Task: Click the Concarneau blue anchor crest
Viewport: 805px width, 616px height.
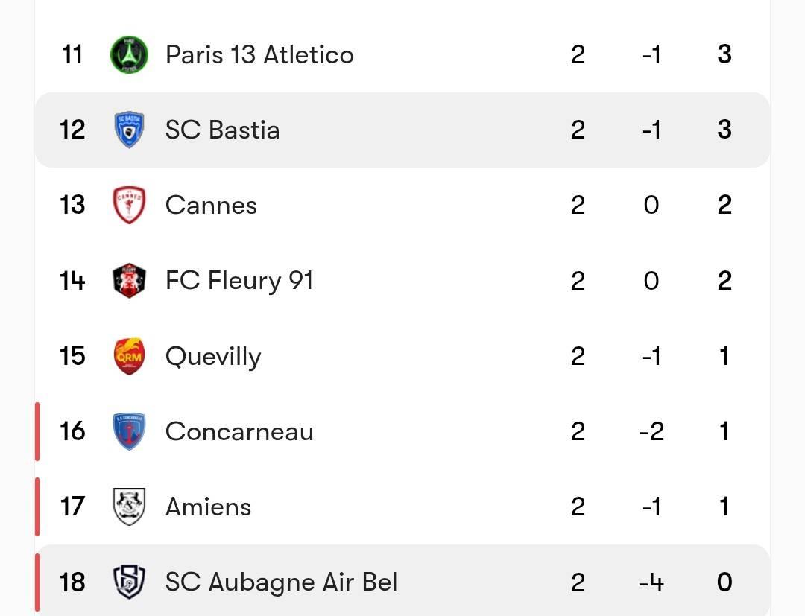Action: tap(129, 431)
